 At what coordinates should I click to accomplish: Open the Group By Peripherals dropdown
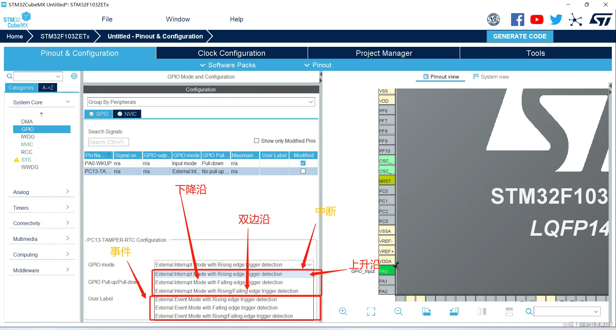click(201, 102)
